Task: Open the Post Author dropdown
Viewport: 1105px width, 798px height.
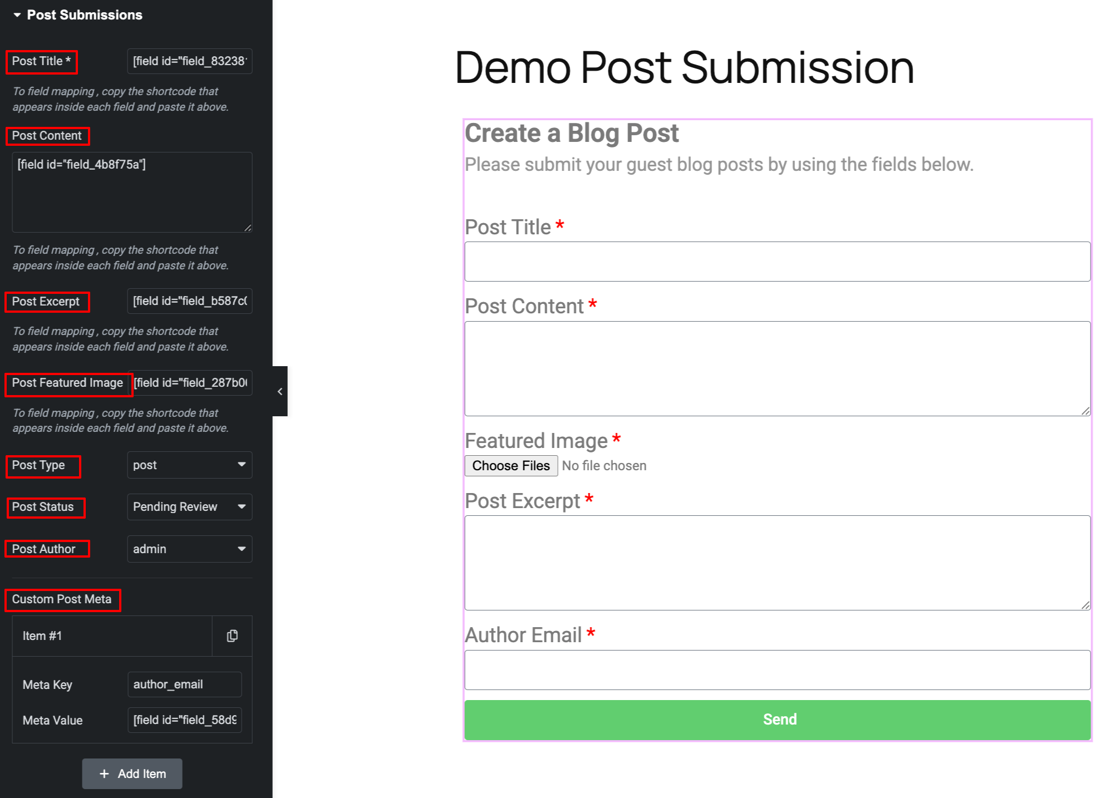Action: (189, 549)
